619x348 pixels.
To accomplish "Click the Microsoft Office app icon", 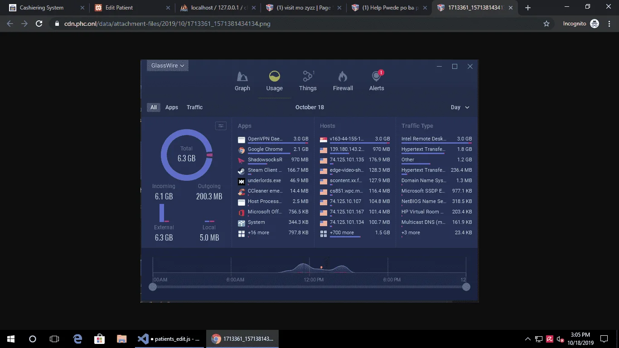I will coord(242,212).
